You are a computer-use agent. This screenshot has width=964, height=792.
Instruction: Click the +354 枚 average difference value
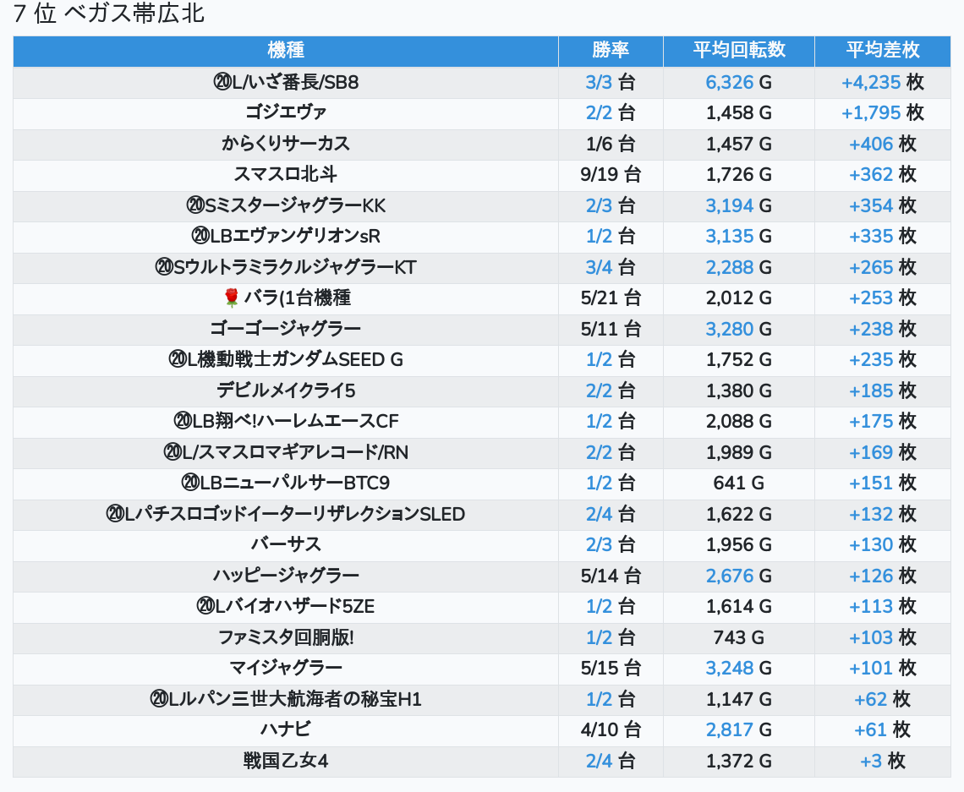883,206
